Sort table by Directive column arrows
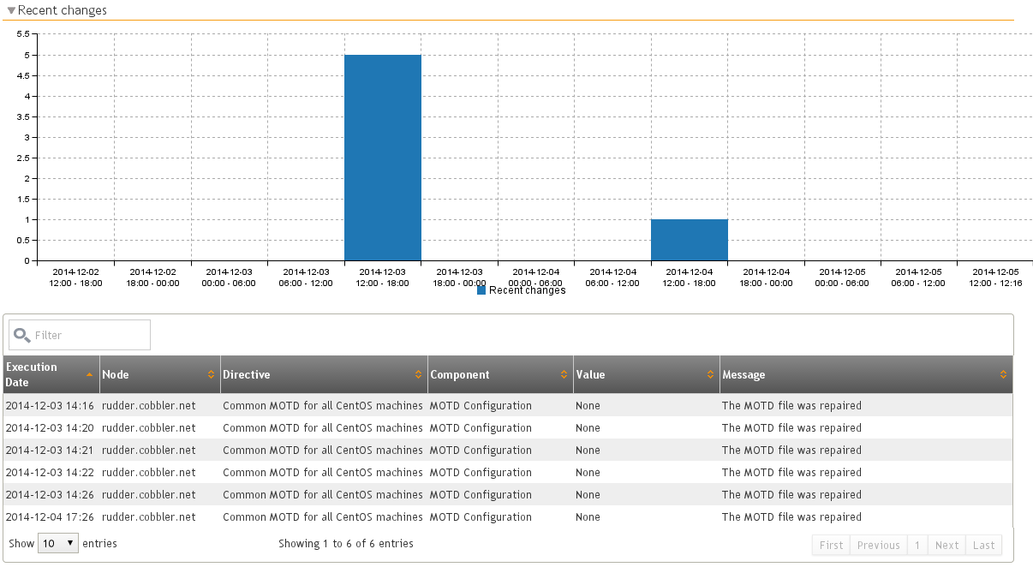 pyautogui.click(x=418, y=375)
